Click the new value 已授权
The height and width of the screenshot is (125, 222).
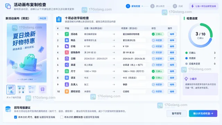coord(134,91)
